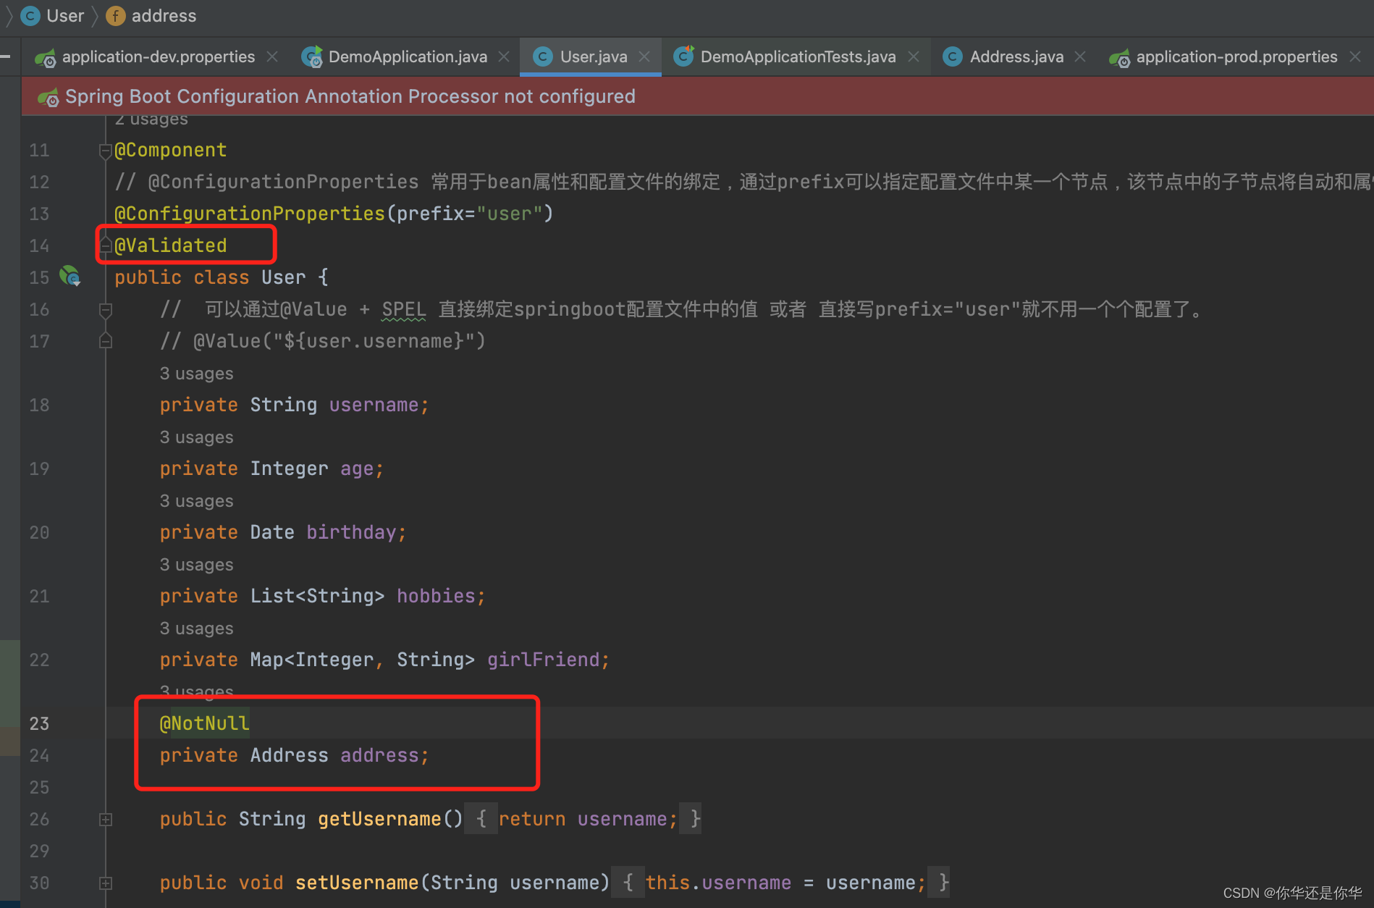The image size is (1374, 908).
Task: Click the '3 usages' hint above hobbies field
Action: coord(196,565)
